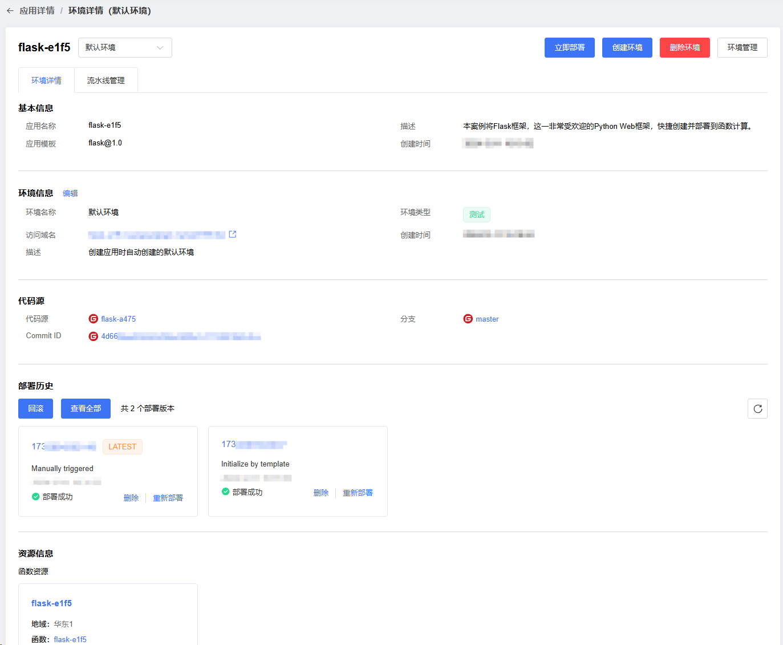Open the 函数 flask-e1f5 link
The height and width of the screenshot is (645, 783).
(x=70, y=639)
